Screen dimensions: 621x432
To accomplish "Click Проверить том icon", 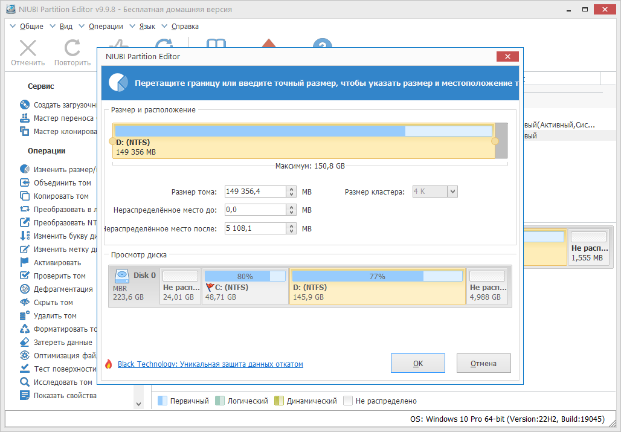I will (25, 276).
